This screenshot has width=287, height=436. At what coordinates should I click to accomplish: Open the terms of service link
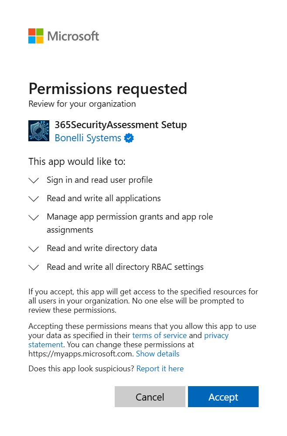160,335
